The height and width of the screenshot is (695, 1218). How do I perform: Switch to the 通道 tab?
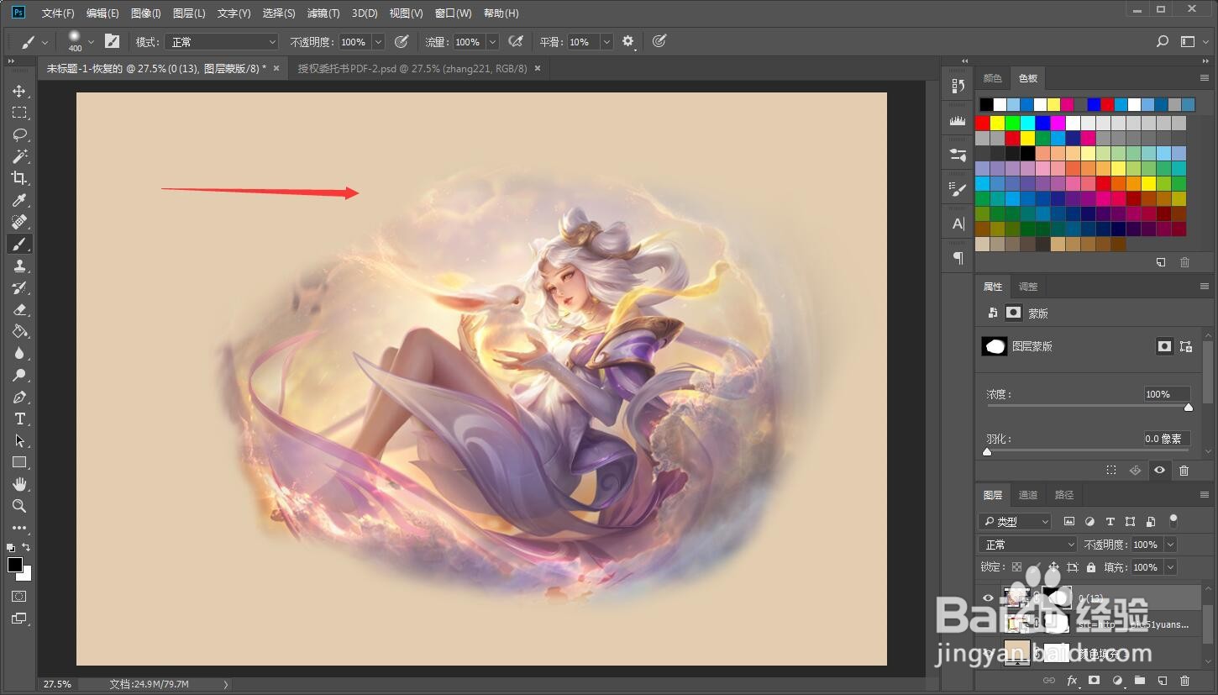click(x=1028, y=495)
